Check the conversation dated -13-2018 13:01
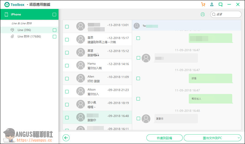245x144 pixels. pos(67,27)
